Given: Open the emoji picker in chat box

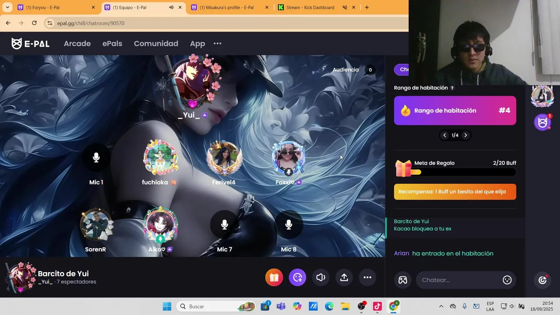Looking at the screenshot, I should click(507, 280).
